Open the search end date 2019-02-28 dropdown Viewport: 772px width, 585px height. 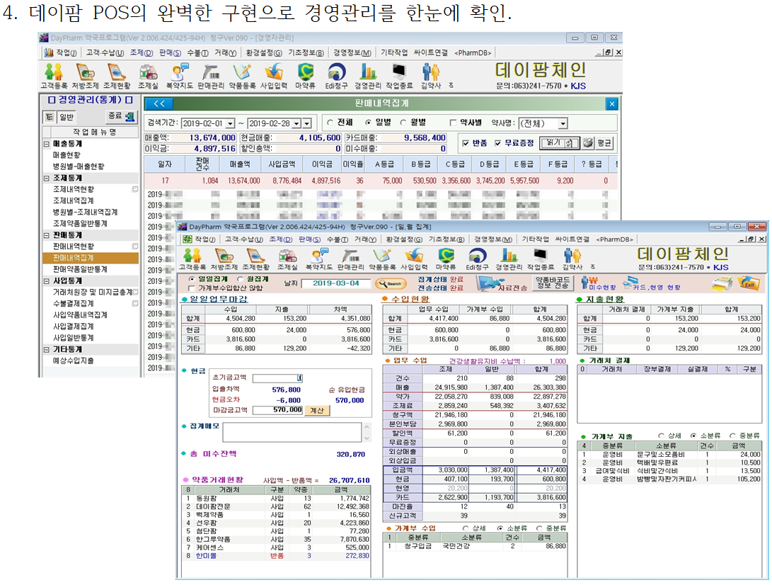pyautogui.click(x=297, y=123)
